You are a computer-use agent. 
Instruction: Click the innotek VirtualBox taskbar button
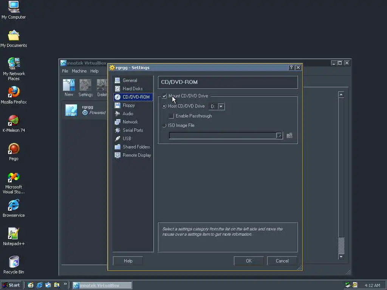coord(102,285)
